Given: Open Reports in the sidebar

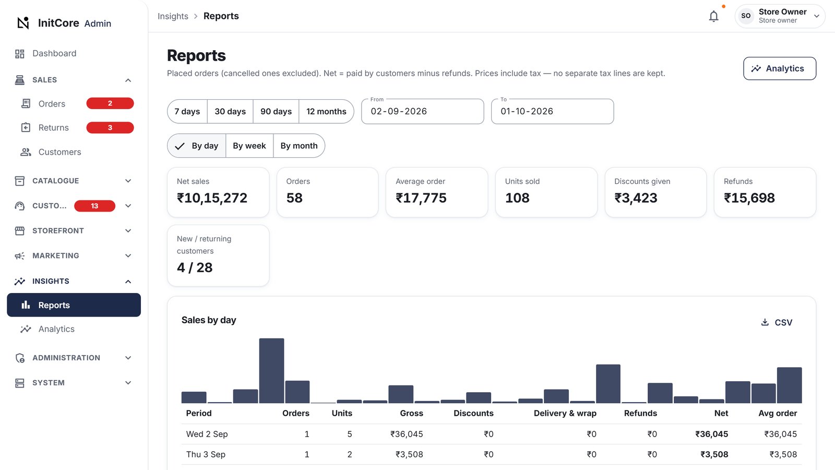Looking at the screenshot, I should pos(74,305).
